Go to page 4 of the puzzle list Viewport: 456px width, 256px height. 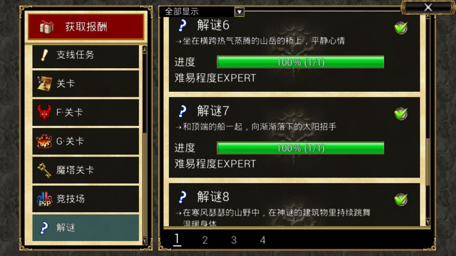click(263, 240)
